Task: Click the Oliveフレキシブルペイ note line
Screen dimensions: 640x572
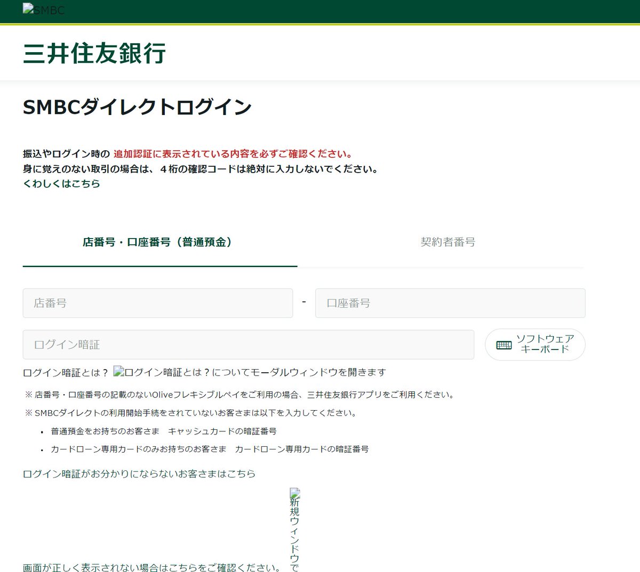Action: pos(240,395)
